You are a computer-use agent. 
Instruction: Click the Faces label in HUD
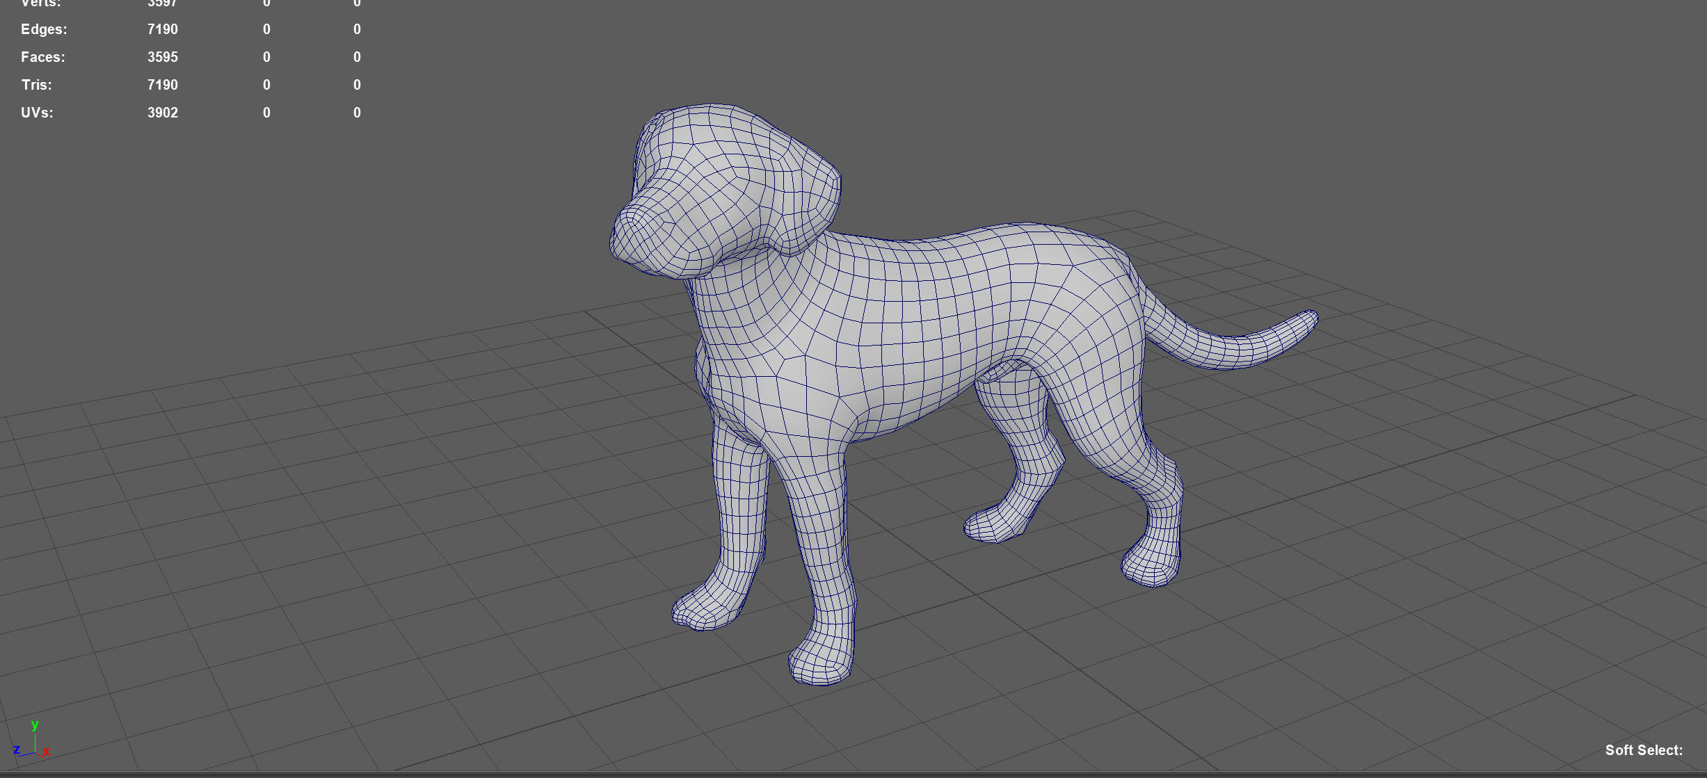coord(42,57)
